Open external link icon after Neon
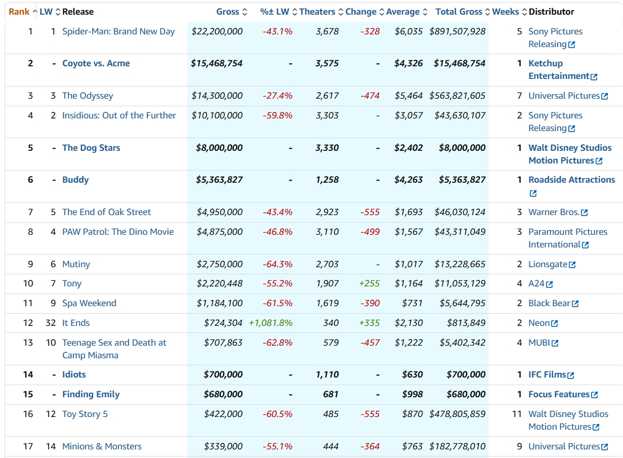 (555, 323)
